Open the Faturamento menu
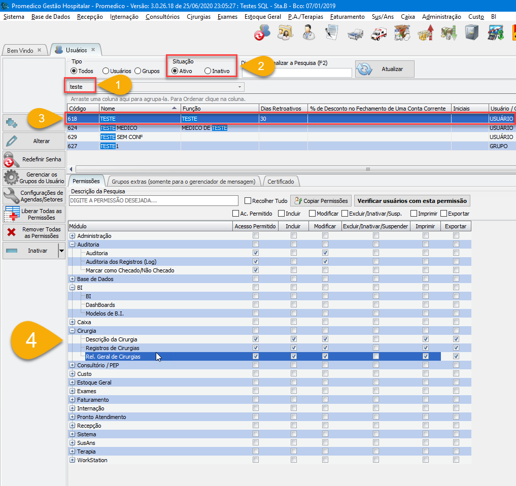This screenshot has height=486, width=516. 347,17
